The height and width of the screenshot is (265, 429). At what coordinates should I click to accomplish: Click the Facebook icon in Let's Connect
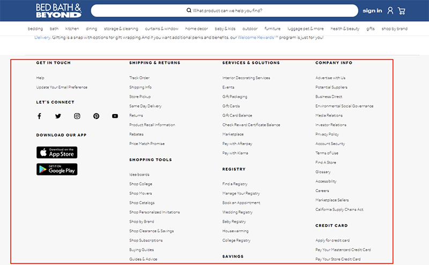coord(39,116)
